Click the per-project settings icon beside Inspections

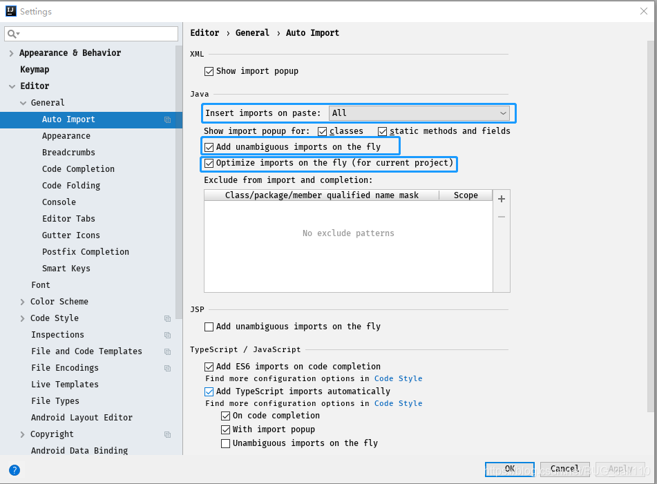tap(166, 335)
